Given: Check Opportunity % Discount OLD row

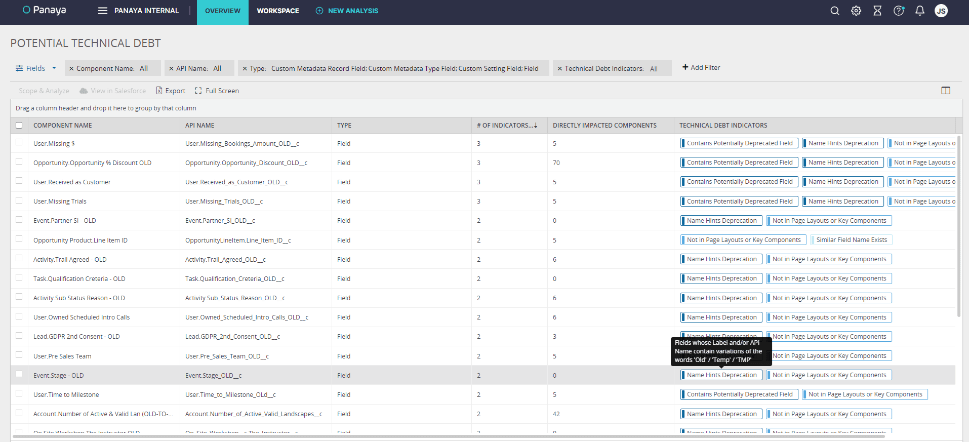Looking at the screenshot, I should click(19, 162).
